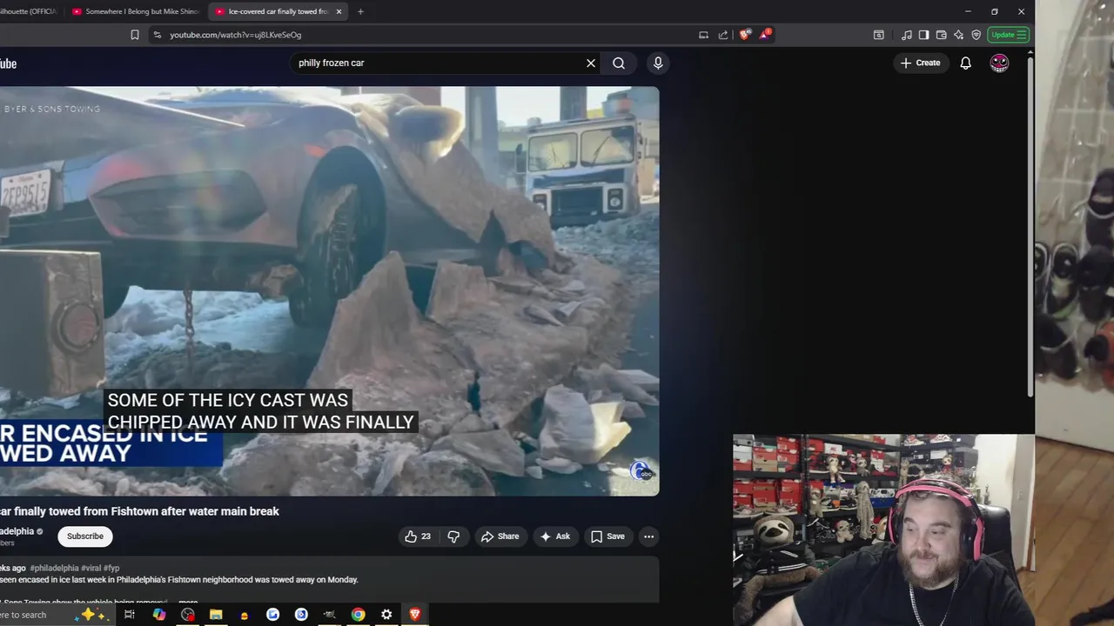Viewport: 1114px width, 626px height.
Task: Subscribe to the channel
Action: tap(85, 536)
